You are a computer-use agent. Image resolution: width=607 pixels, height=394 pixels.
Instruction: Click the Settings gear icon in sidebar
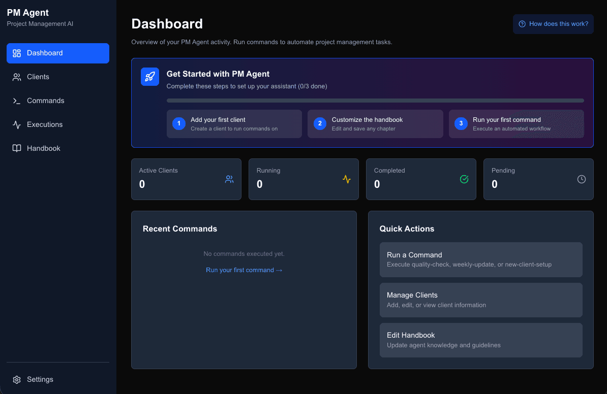click(x=17, y=379)
